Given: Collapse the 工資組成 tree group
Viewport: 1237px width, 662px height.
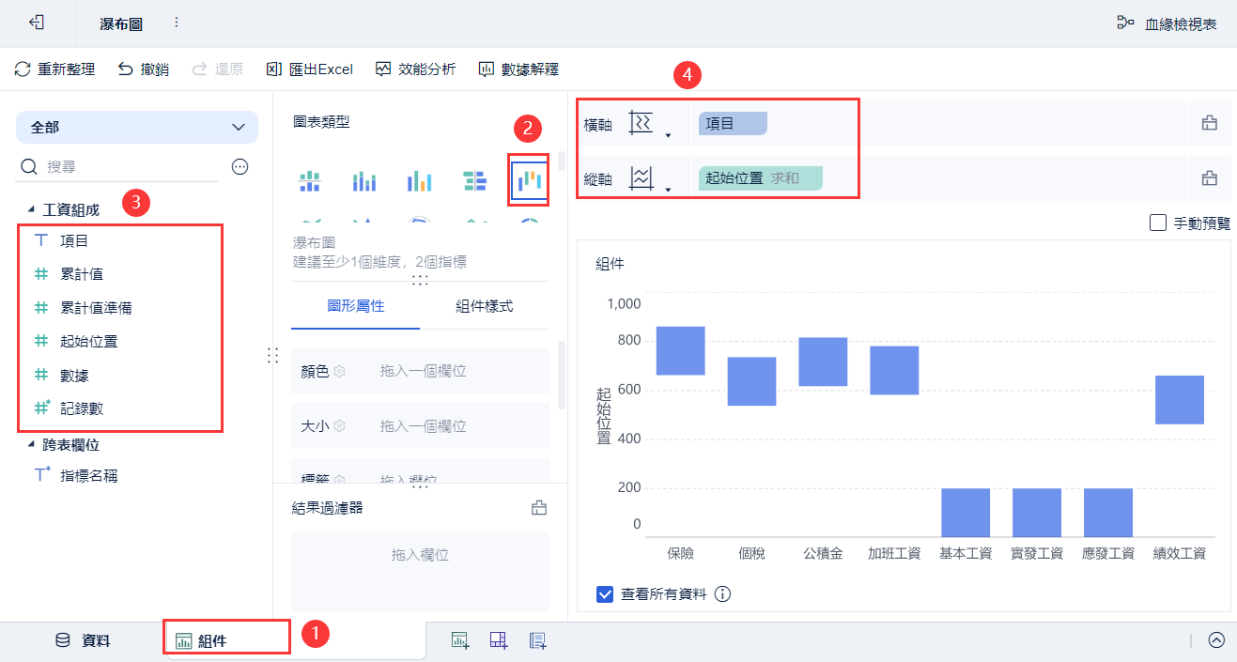Looking at the screenshot, I should click(31, 209).
